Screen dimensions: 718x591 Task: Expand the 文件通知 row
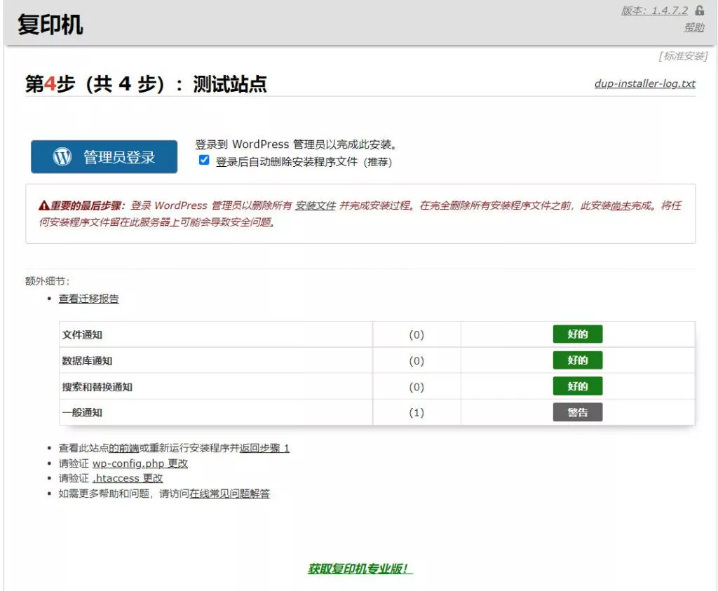(377, 334)
